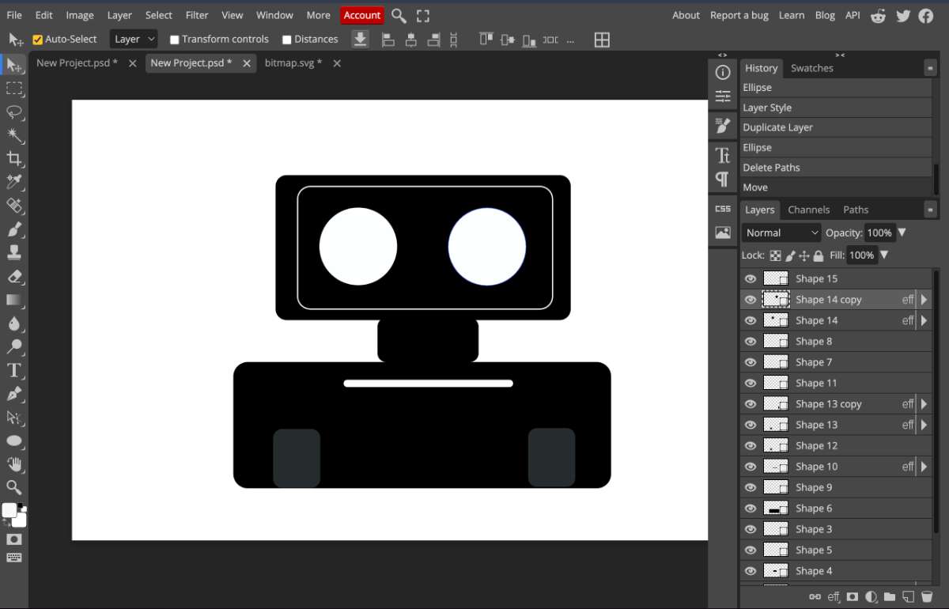The height and width of the screenshot is (609, 949).
Task: Select the Eraser tool
Action: [x=14, y=277]
